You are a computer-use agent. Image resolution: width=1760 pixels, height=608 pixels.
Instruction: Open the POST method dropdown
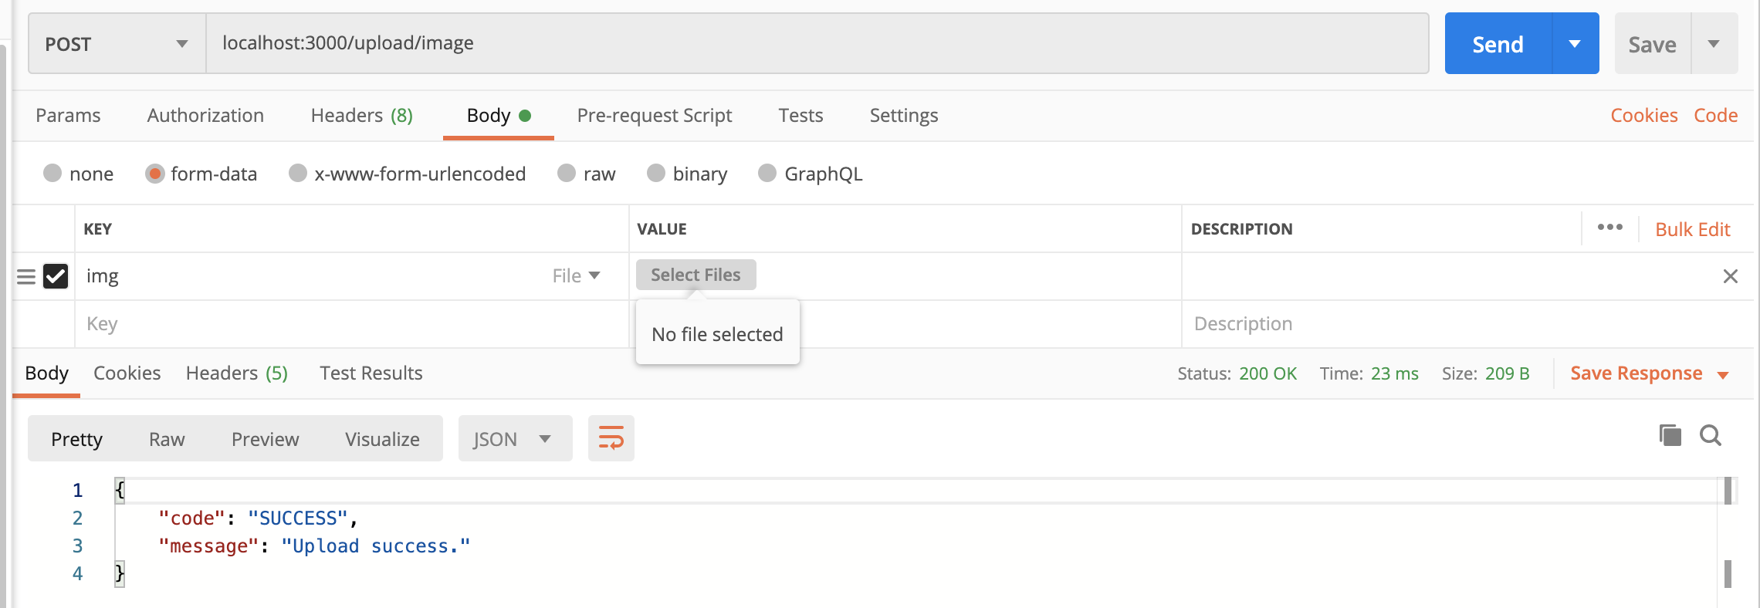point(117,44)
